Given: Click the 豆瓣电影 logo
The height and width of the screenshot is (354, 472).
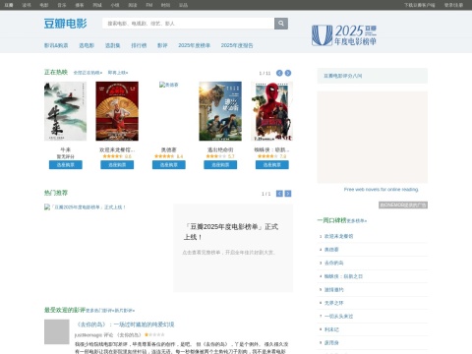Looking at the screenshot, I should (66, 24).
